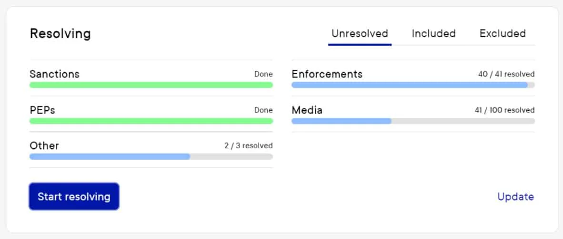Click the PEPs green progress bar
Viewport: 563px width, 239px height.
click(151, 121)
